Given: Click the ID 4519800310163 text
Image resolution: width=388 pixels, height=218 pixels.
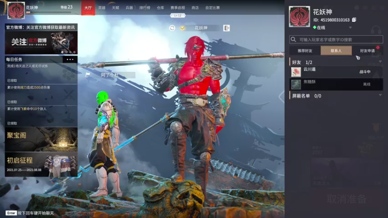Looking at the screenshot, I should (331, 20).
